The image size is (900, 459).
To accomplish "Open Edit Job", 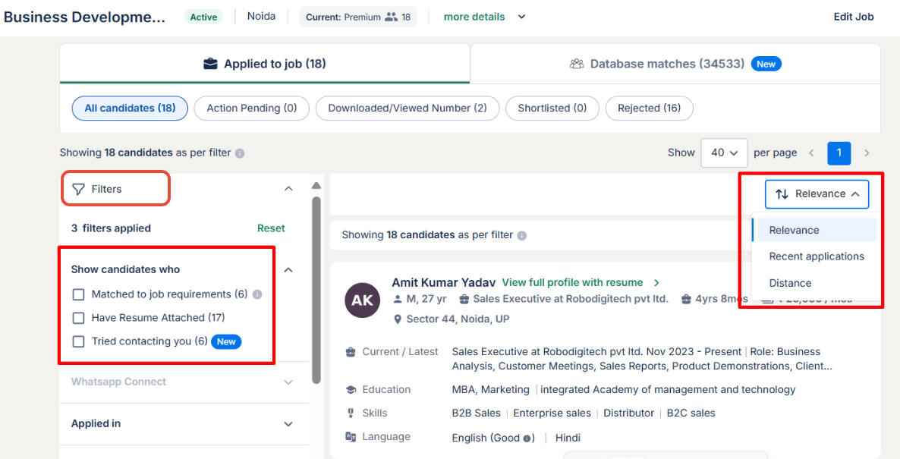I will (854, 17).
